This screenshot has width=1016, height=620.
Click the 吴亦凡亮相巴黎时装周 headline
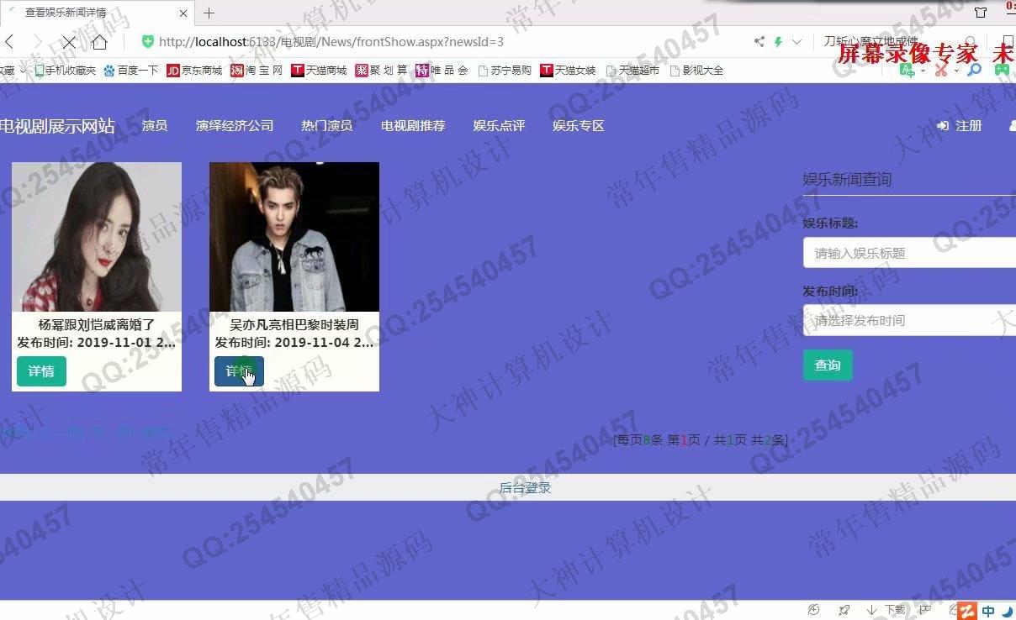[294, 324]
